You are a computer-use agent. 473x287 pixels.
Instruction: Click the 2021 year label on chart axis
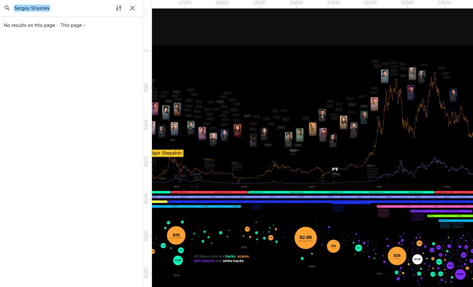379,187
